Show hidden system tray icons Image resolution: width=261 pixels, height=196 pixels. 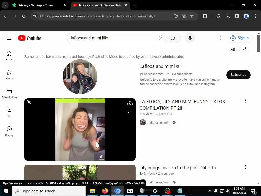(210, 191)
